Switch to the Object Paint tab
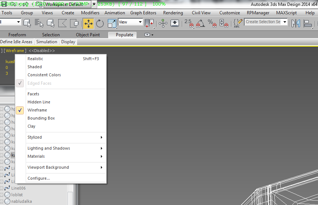 (88, 35)
